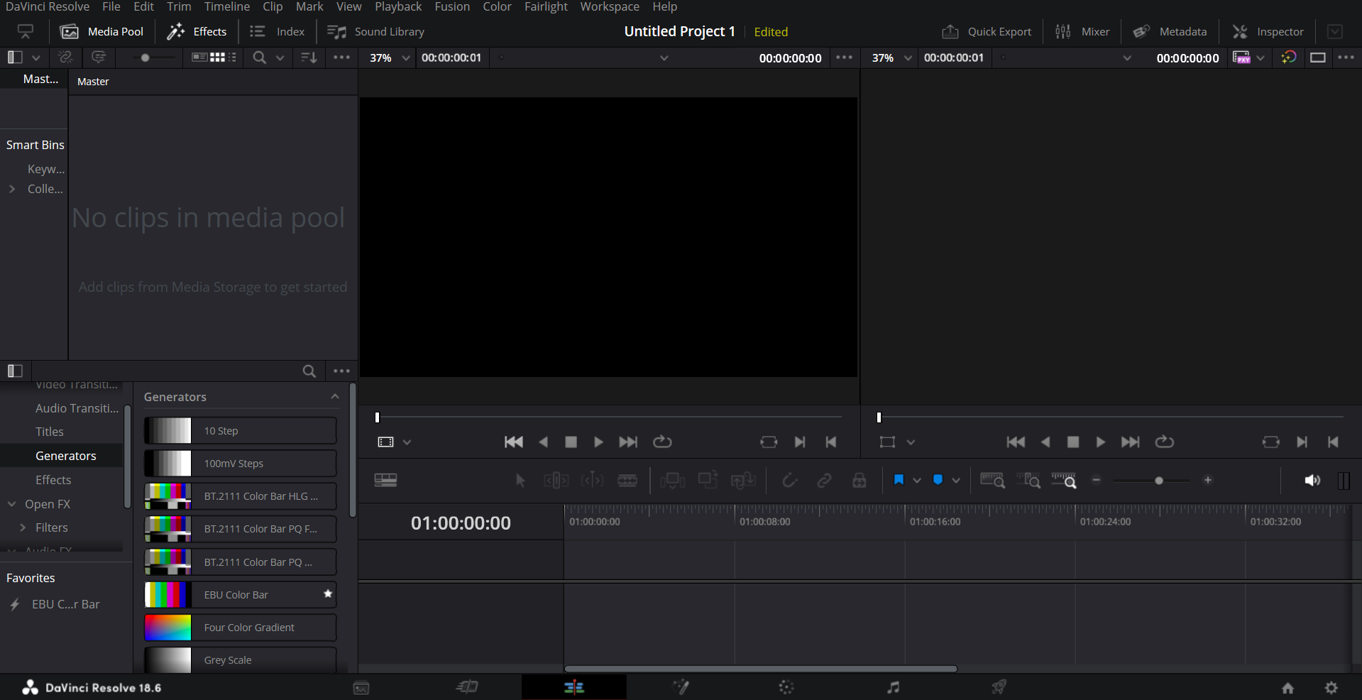Adjust the media pool thumbnail size slider
Image resolution: width=1362 pixels, height=700 pixels.
tap(145, 58)
